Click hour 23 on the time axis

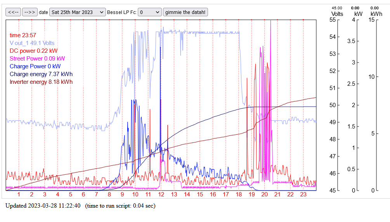(303, 194)
